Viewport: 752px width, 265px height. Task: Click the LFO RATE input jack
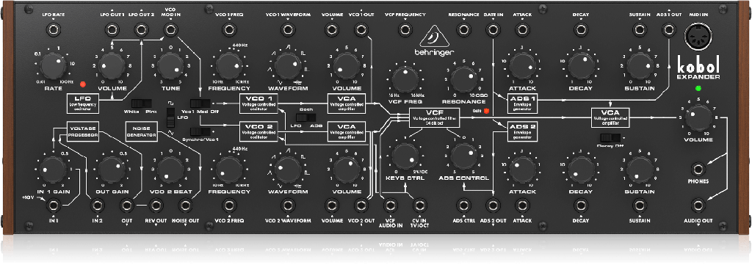[x=53, y=30]
